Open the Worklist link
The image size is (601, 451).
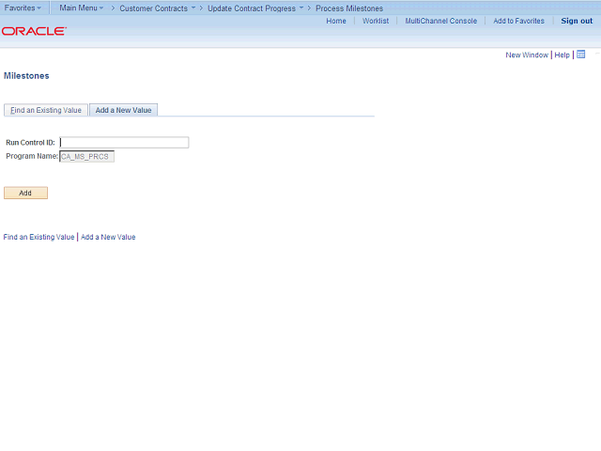click(376, 21)
